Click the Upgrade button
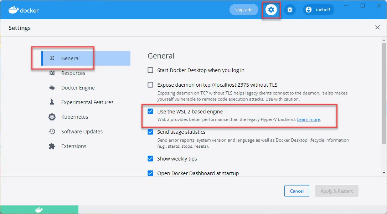Viewport: 387px width, 214px height. (x=244, y=10)
